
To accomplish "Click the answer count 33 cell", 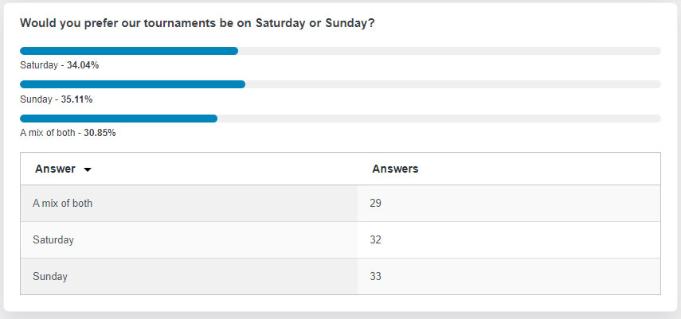I will [509, 276].
